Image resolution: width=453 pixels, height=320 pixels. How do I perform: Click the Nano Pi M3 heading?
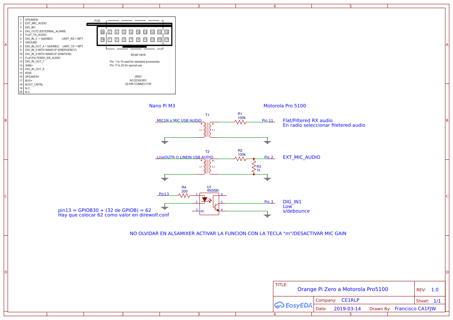point(162,105)
